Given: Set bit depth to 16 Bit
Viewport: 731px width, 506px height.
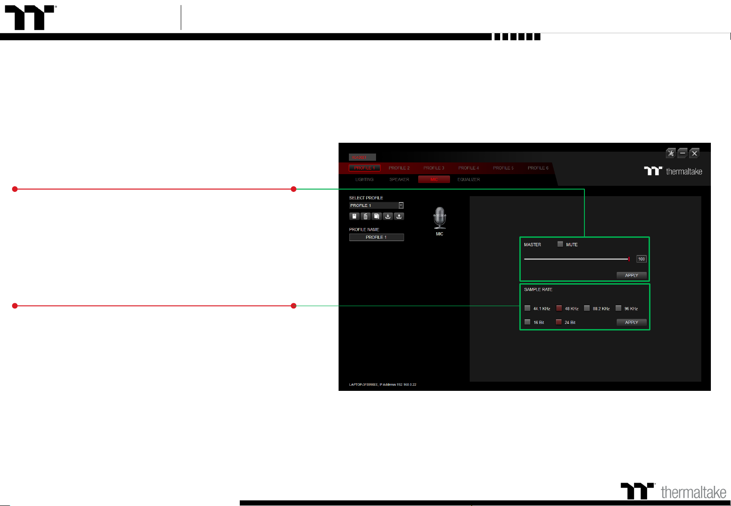Looking at the screenshot, I should point(528,322).
